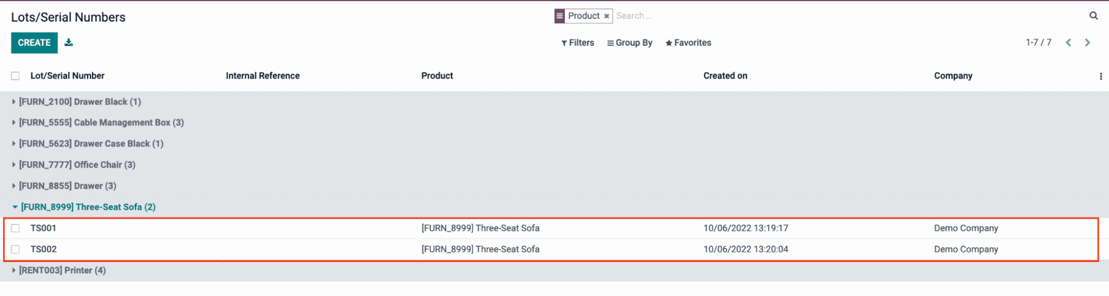This screenshot has width=1109, height=296.
Task: Click the download/export icon beside Create
Action: coord(69,43)
